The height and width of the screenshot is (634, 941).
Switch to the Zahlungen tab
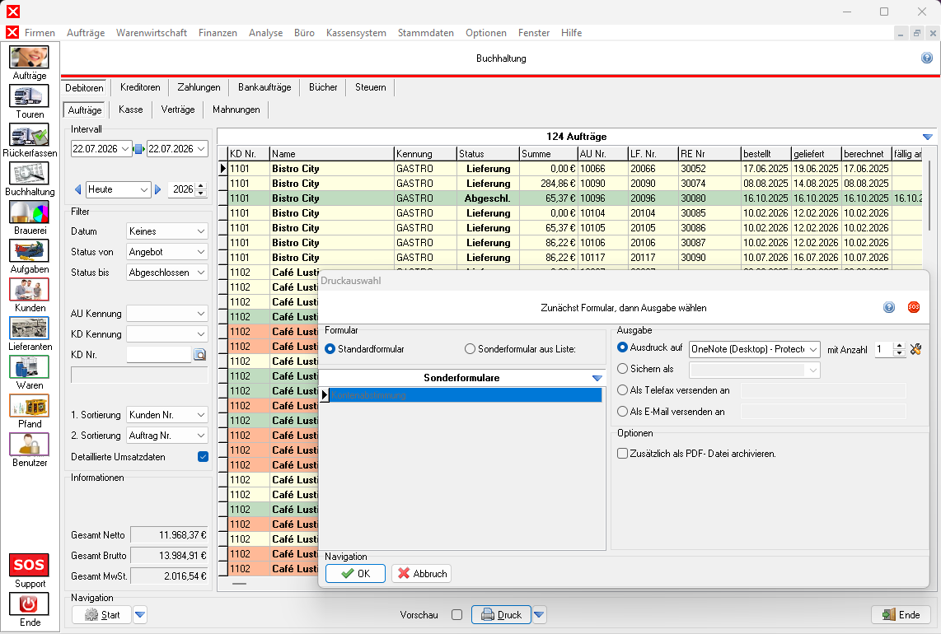199,87
